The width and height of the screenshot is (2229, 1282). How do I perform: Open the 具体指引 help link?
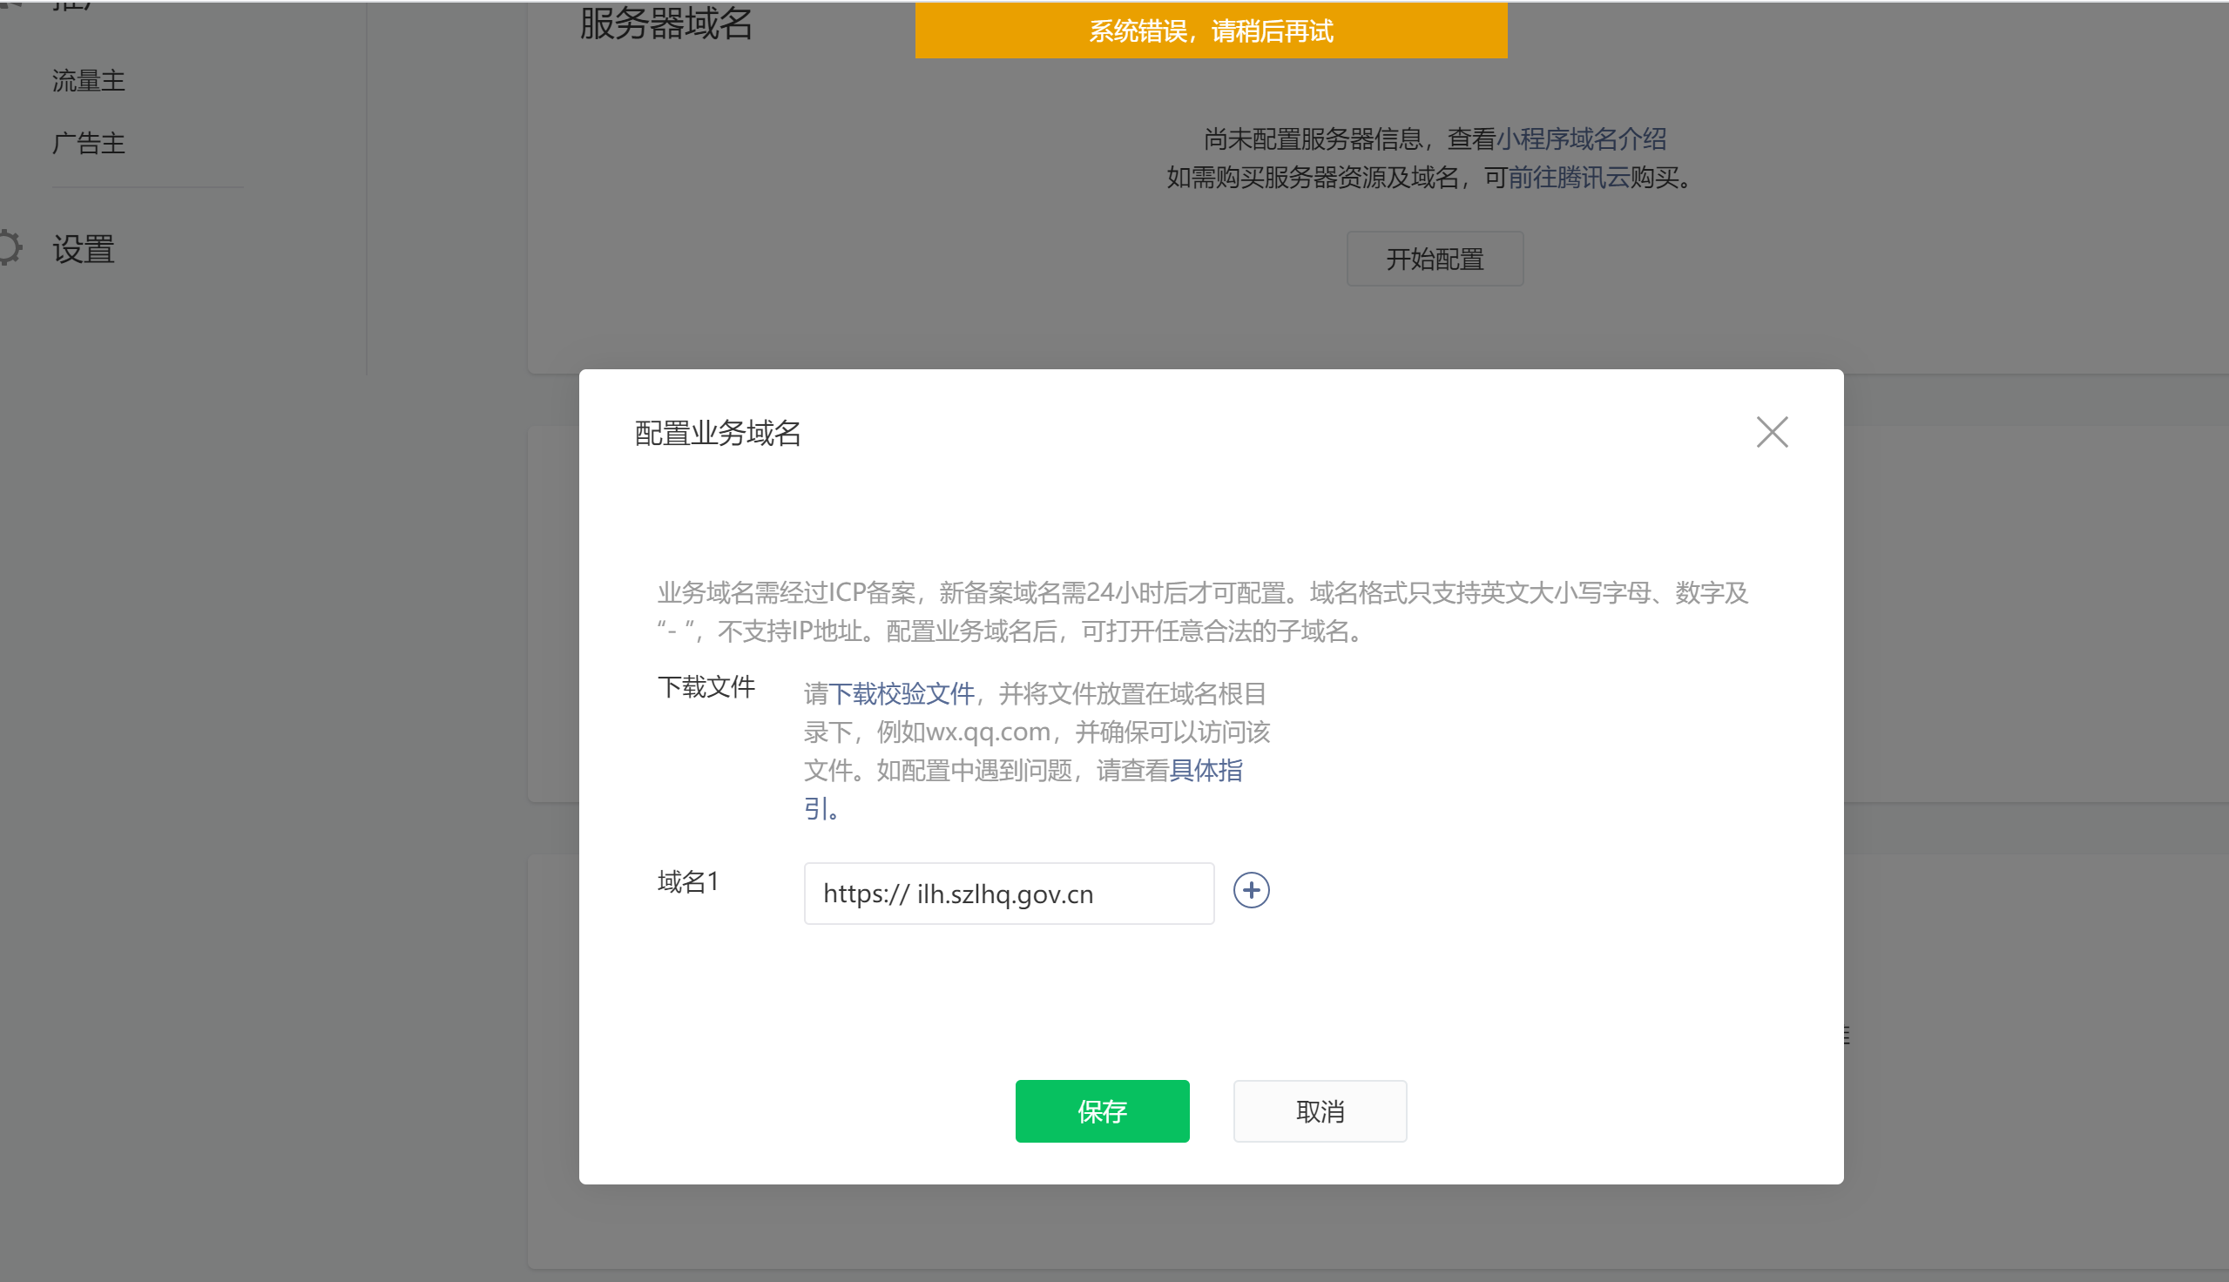tap(1206, 771)
